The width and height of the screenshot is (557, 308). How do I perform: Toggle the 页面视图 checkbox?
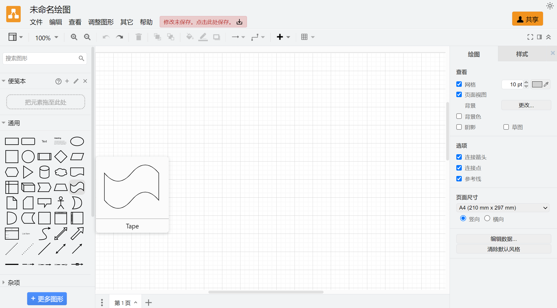point(459,95)
